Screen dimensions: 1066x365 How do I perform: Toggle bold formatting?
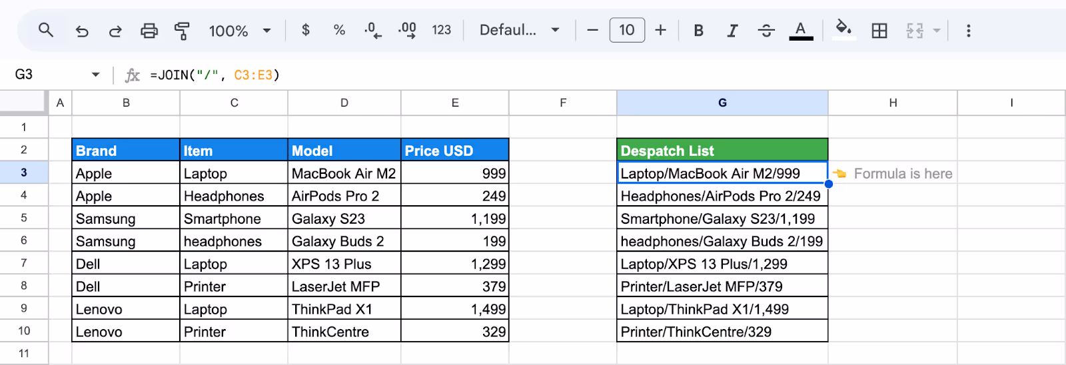point(698,31)
